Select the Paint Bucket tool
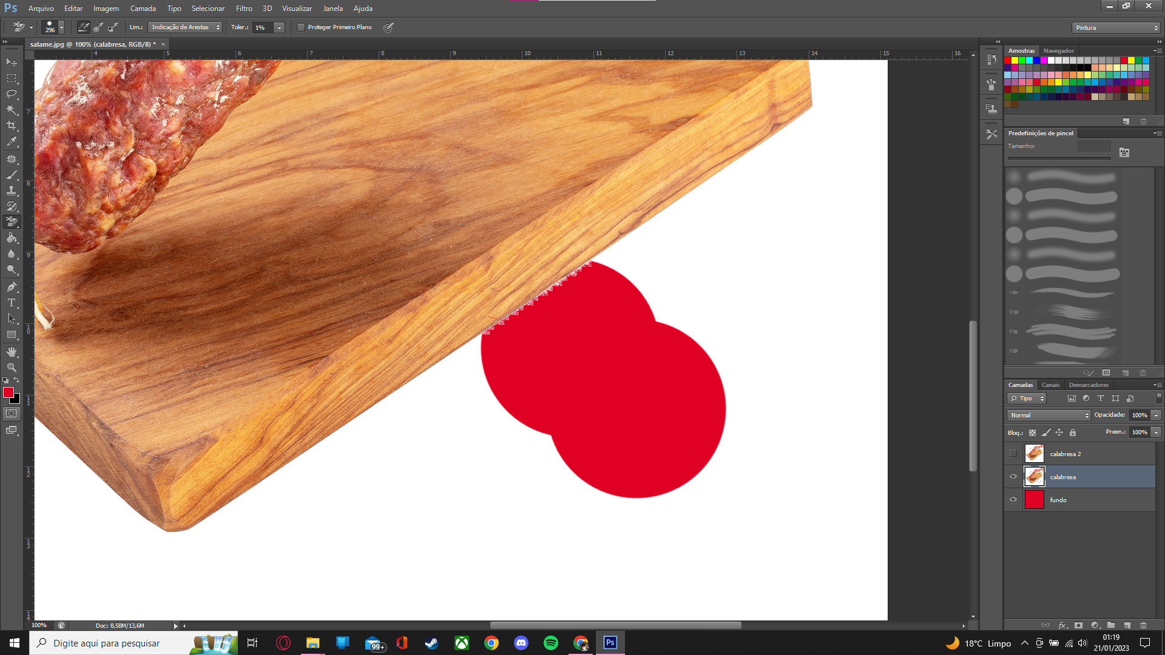Image resolution: width=1165 pixels, height=655 pixels. (x=12, y=238)
